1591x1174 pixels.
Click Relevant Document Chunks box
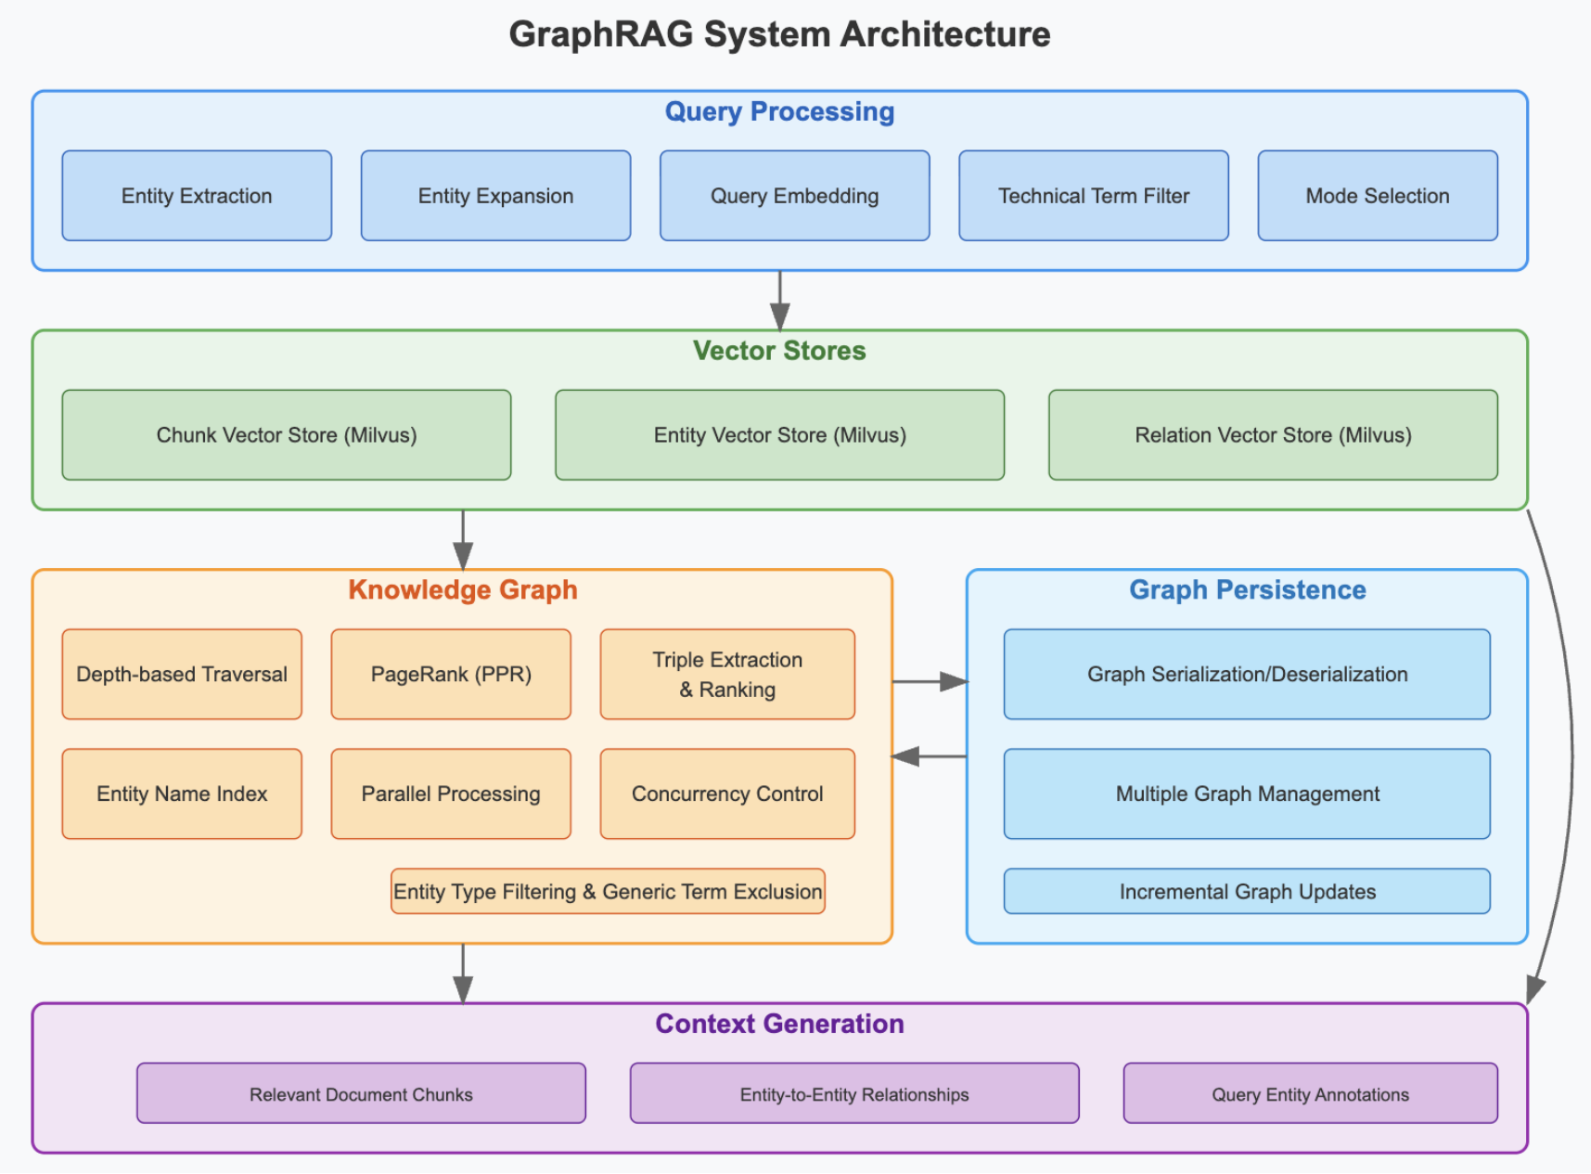(x=361, y=1094)
